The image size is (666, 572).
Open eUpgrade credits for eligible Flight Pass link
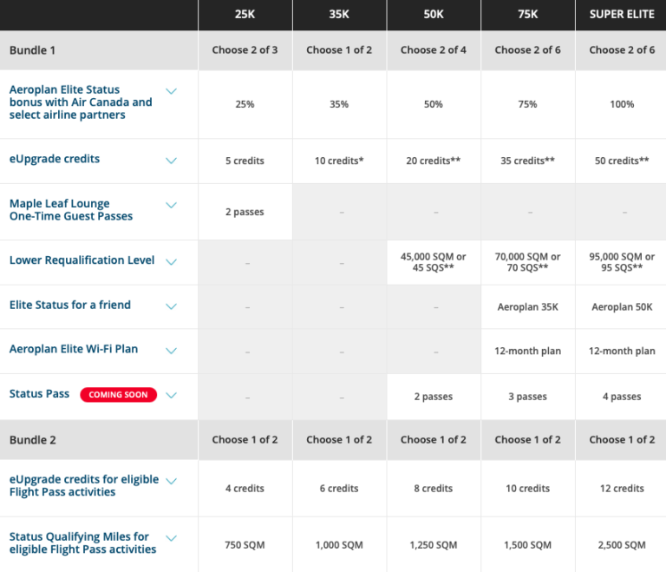click(84, 486)
